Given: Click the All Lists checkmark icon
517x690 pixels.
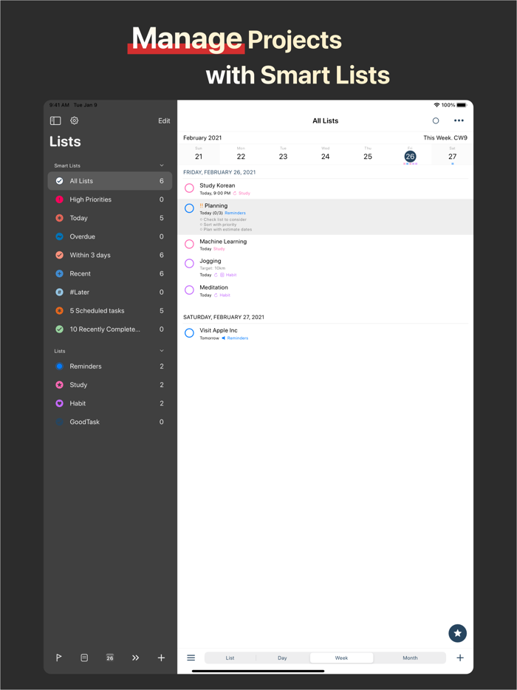Looking at the screenshot, I should (x=59, y=181).
